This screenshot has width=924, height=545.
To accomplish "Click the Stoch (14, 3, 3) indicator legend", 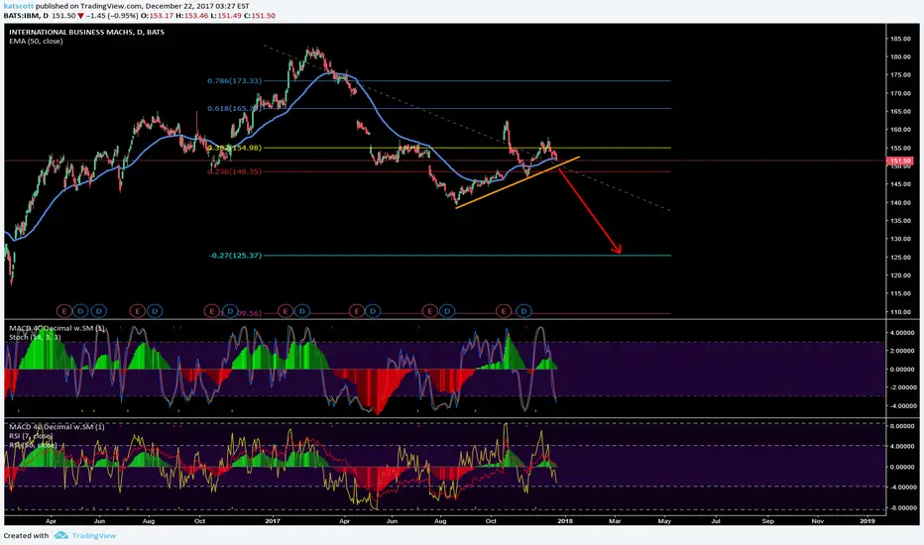I will [x=35, y=337].
